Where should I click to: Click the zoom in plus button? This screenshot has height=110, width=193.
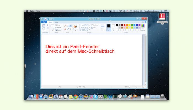[143, 87]
